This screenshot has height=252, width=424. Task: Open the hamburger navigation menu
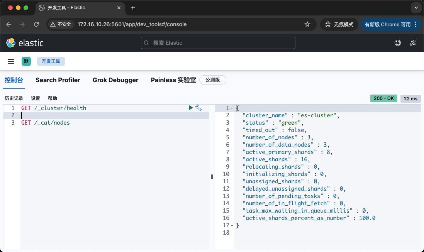point(11,61)
